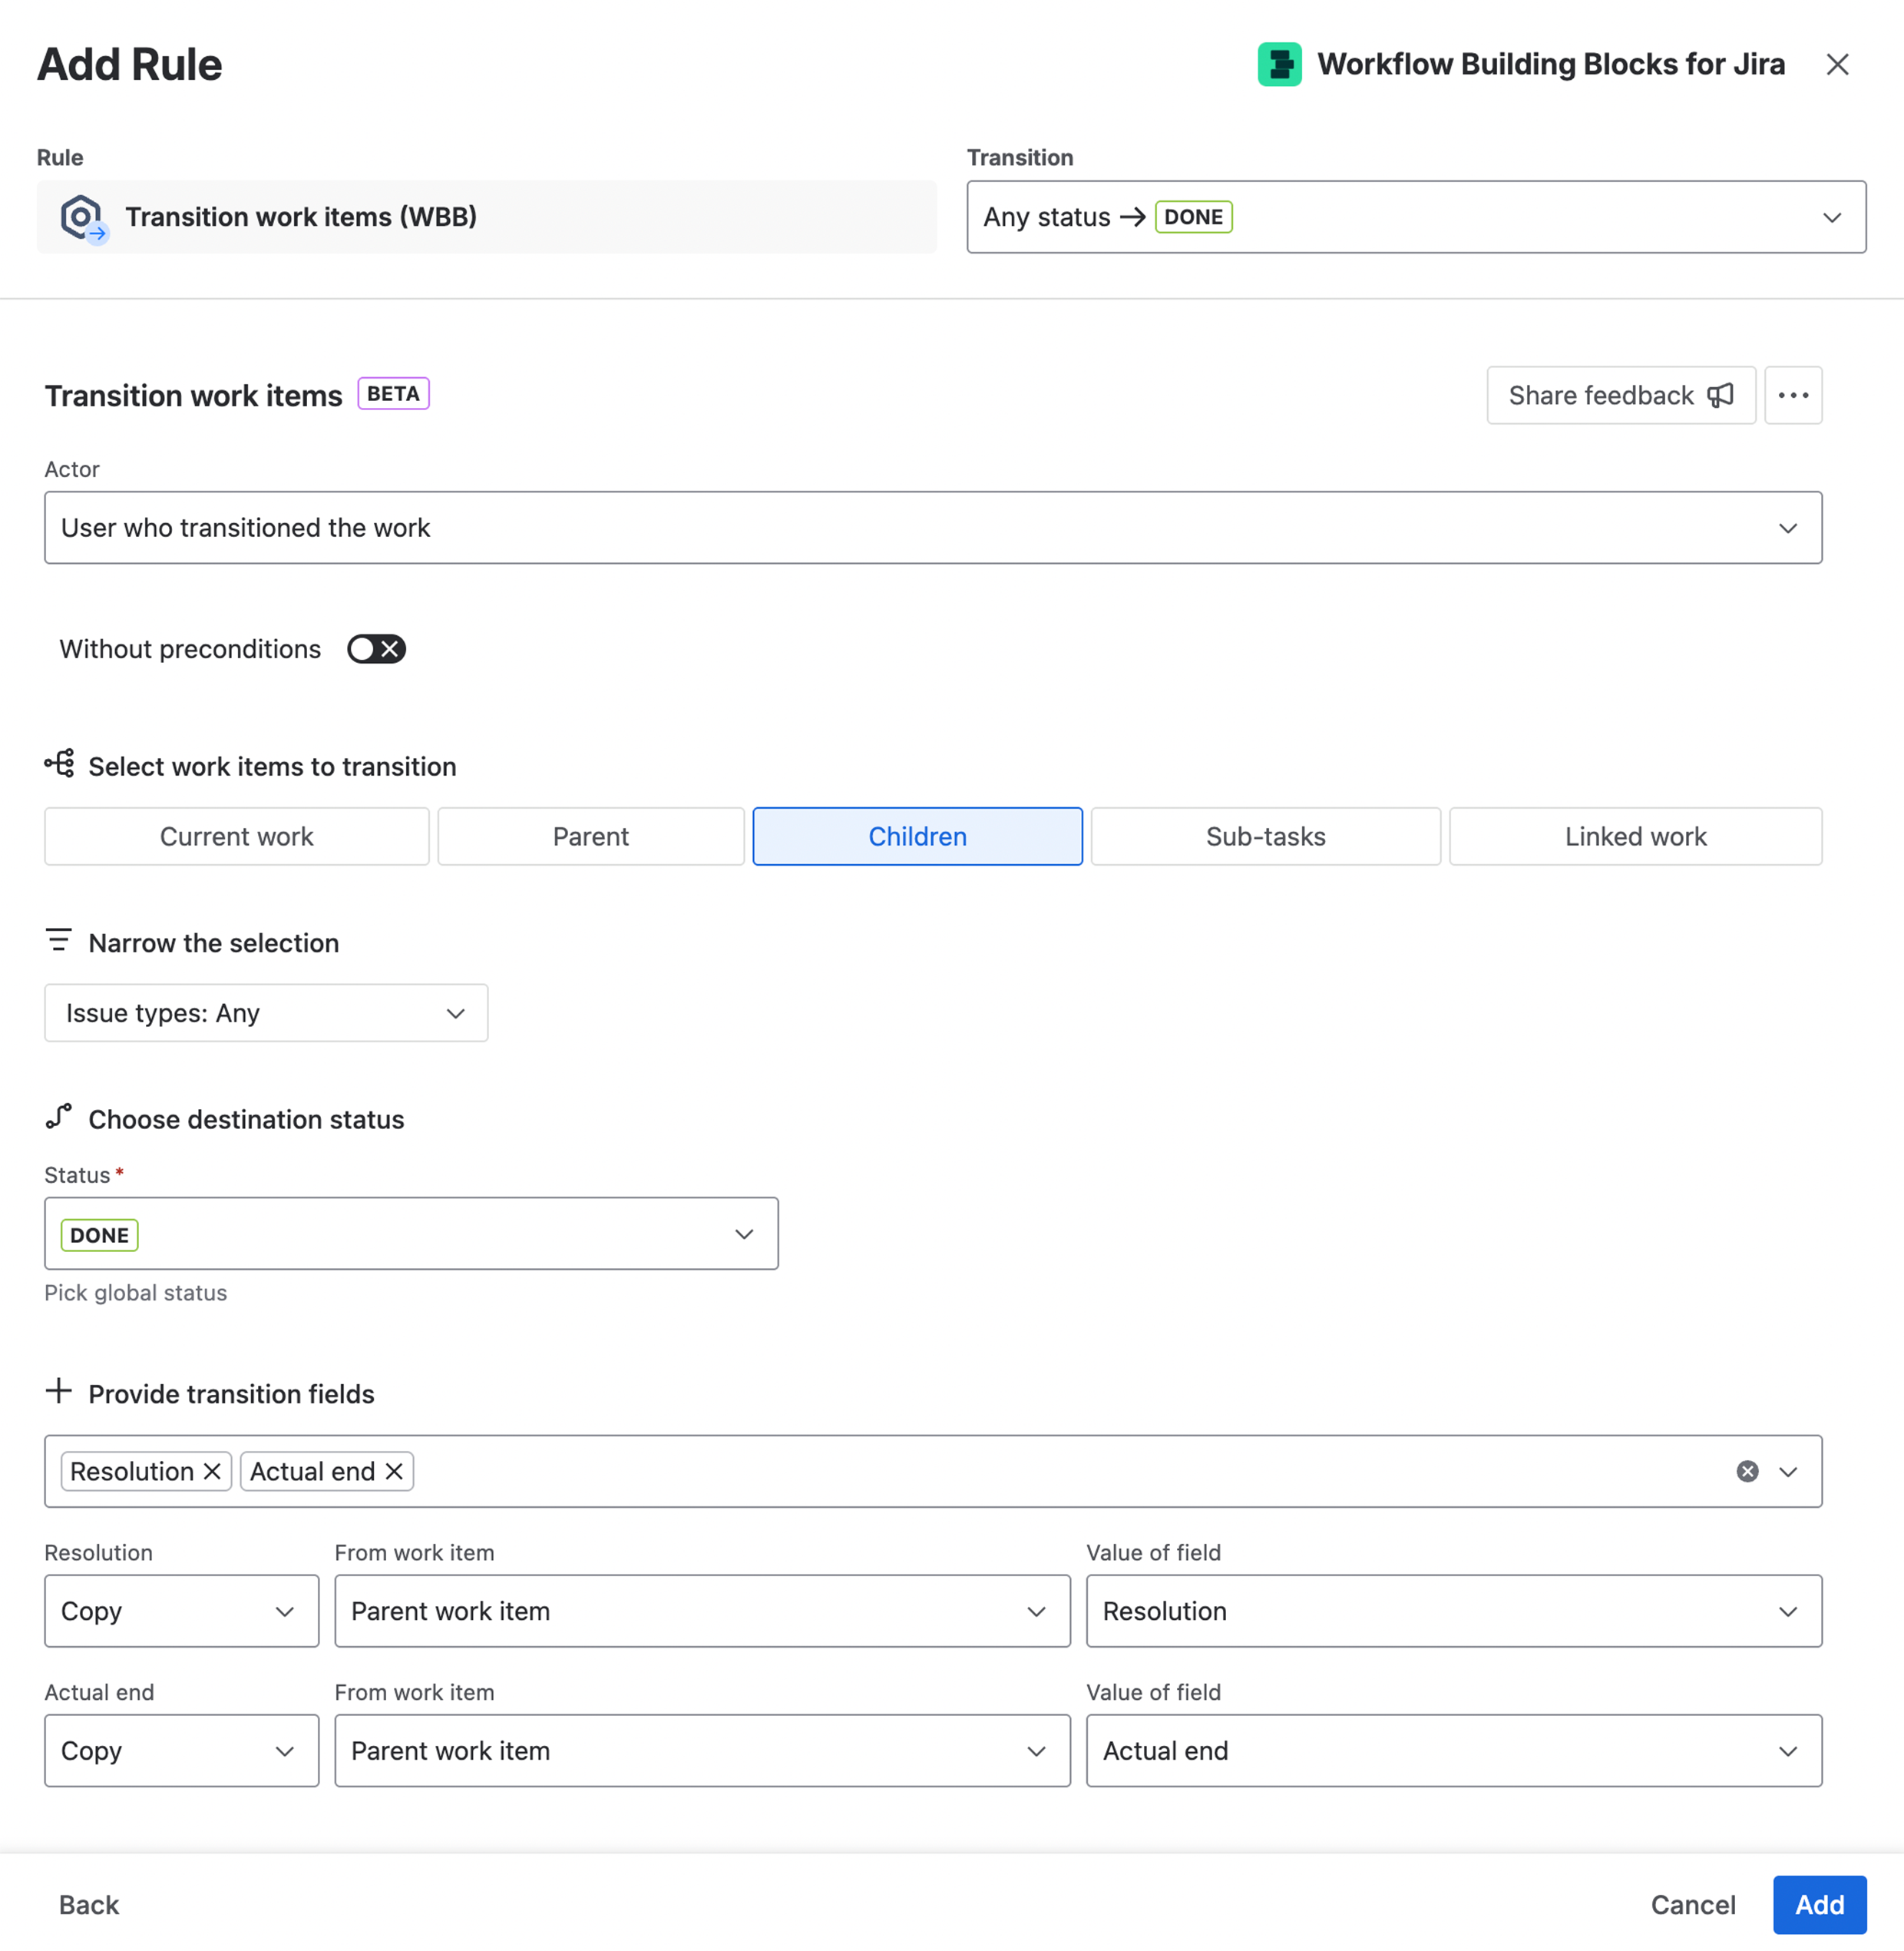Select the Sub-tasks option
Screen dimensions: 1904x1951
click(x=1264, y=836)
